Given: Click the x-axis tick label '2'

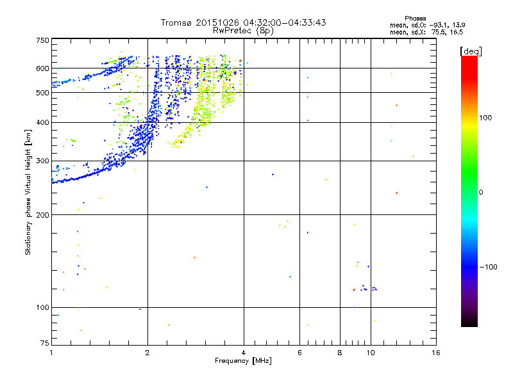Looking at the screenshot, I should 147,353.
